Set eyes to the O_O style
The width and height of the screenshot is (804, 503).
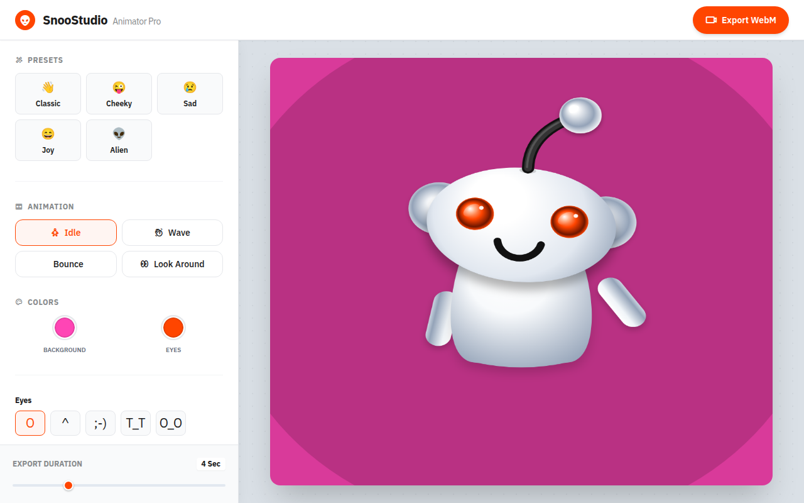171,423
